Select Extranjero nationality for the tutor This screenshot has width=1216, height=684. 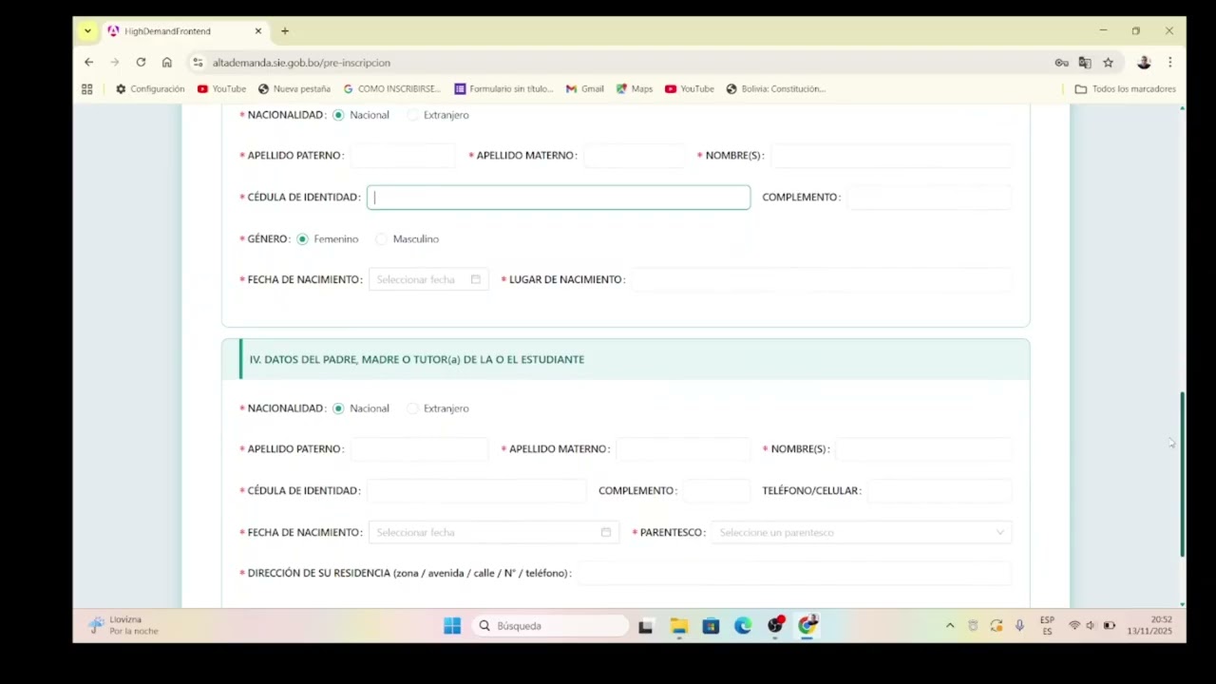tap(412, 408)
